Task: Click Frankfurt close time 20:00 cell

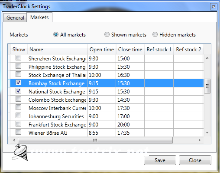Action: click(130, 124)
